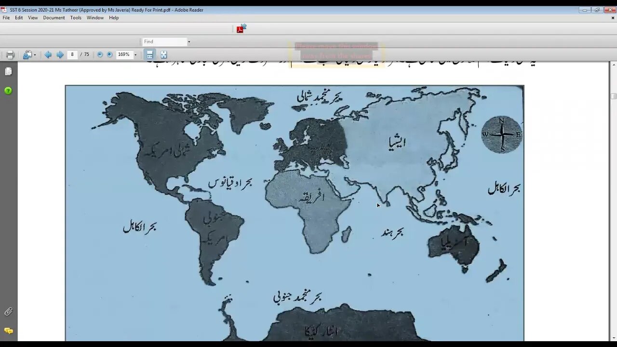Zoom out with the minus button
Viewport: 617px width, 347px height.
(x=100, y=54)
